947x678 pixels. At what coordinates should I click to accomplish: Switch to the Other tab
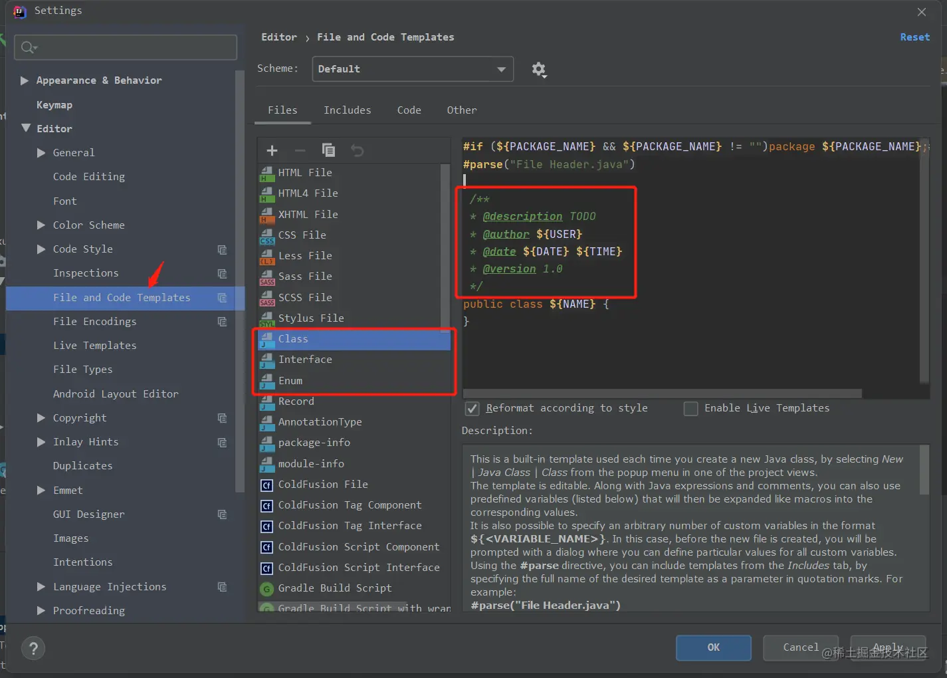click(462, 110)
